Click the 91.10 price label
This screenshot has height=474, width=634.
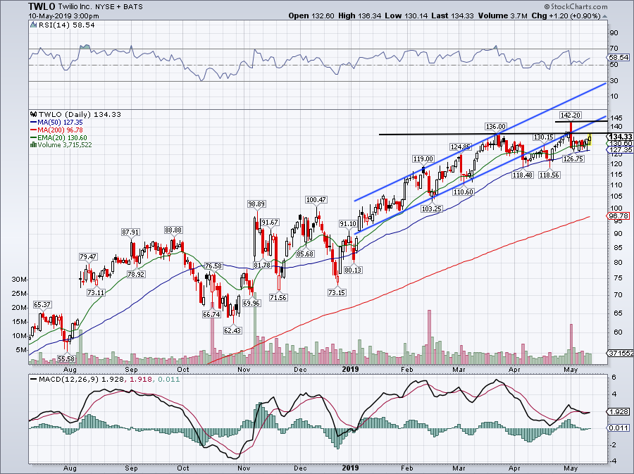(348, 223)
